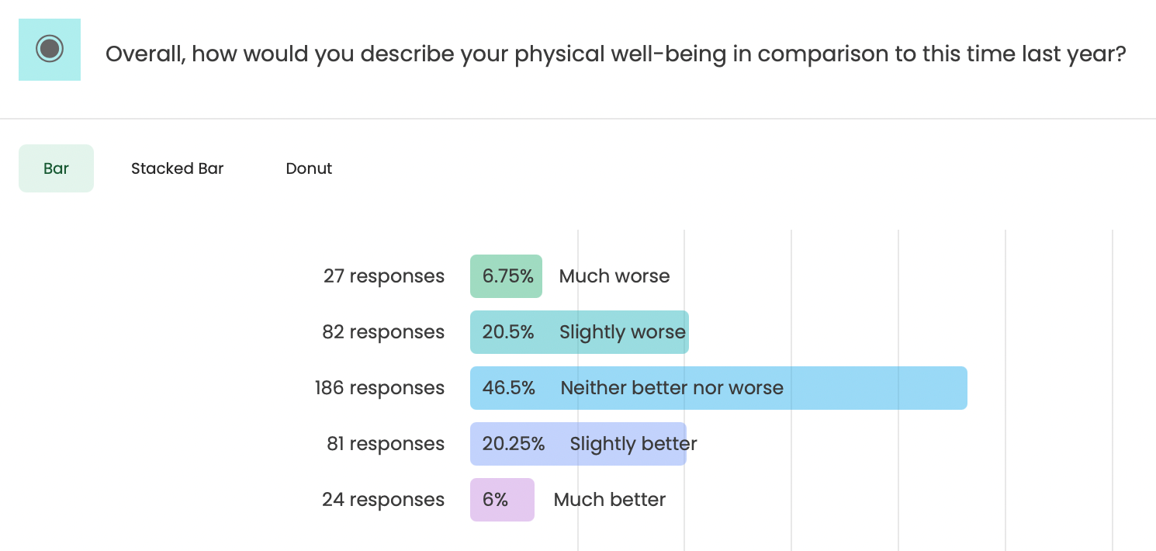
Task: Click the Much worse label
Action: click(614, 276)
